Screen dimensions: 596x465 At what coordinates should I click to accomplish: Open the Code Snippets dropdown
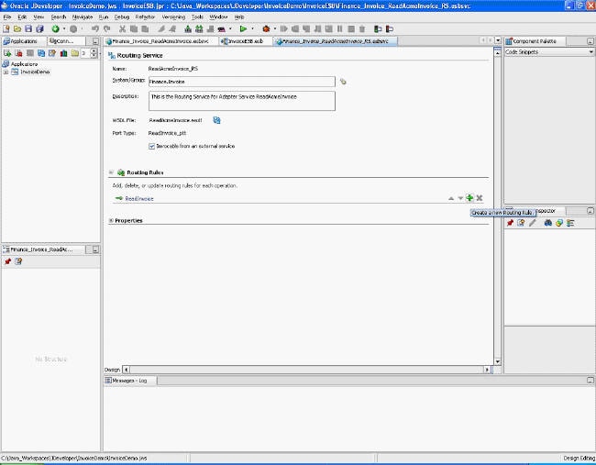click(591, 52)
